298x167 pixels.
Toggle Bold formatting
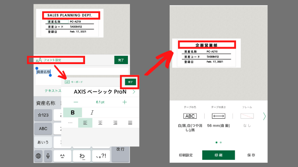(x=72, y=112)
